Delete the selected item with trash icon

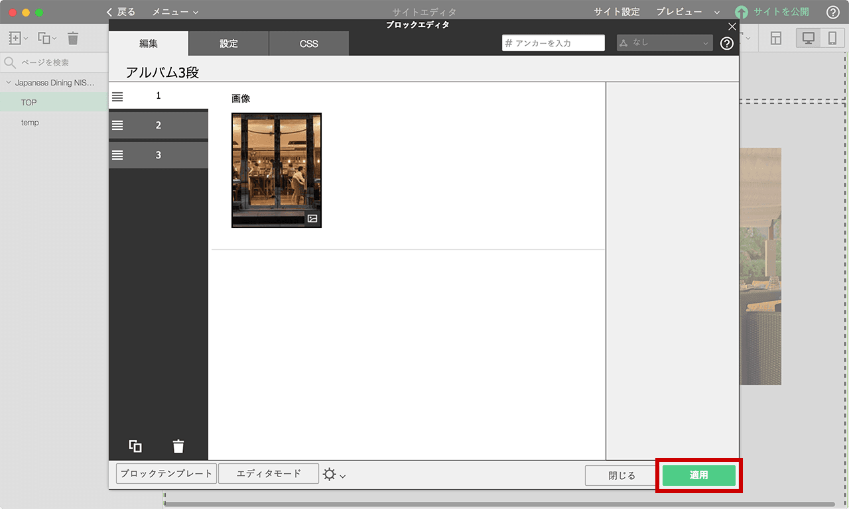point(178,446)
